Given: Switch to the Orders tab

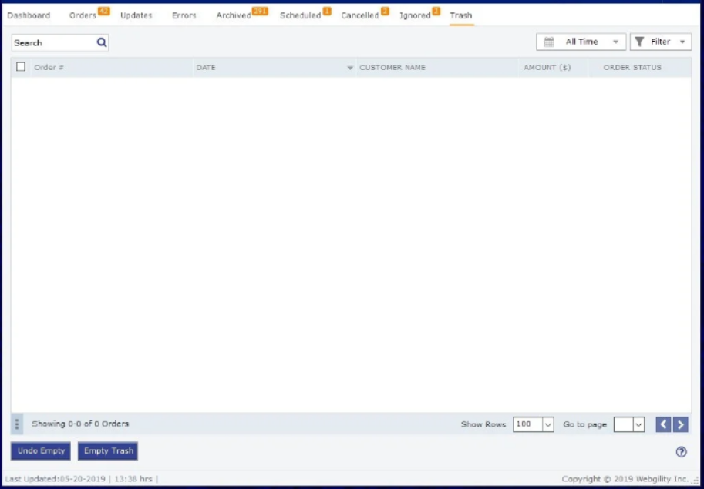Looking at the screenshot, I should coord(83,15).
